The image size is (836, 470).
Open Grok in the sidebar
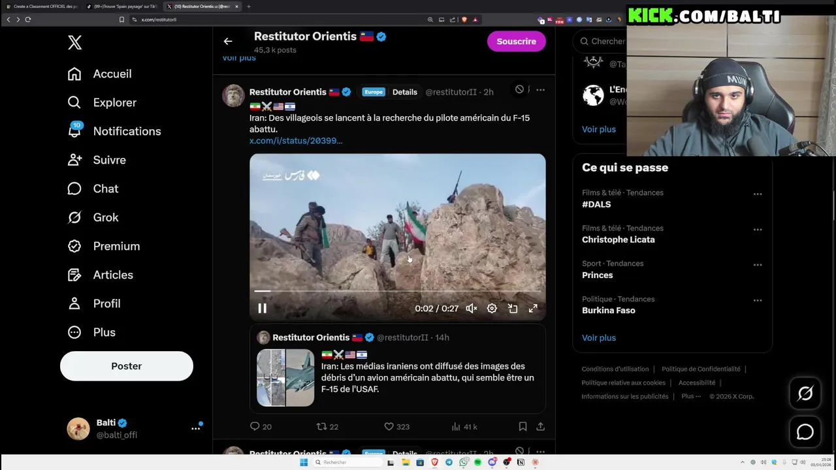93,217
